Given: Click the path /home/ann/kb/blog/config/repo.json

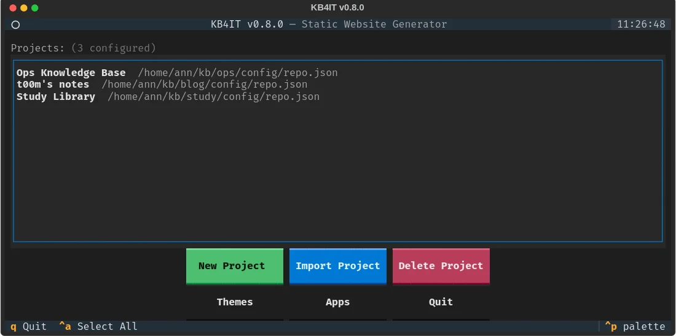Looking at the screenshot, I should coord(205,85).
